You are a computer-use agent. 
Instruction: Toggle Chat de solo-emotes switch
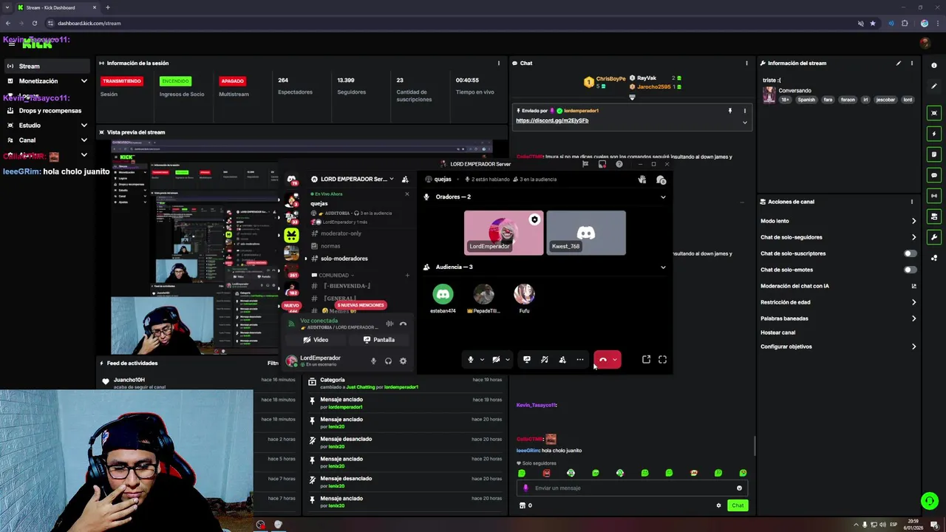point(911,270)
